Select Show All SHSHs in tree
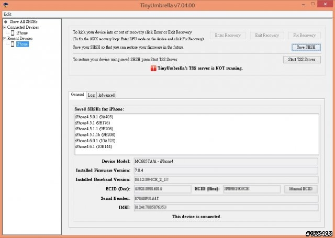The image size is (335, 238). 24,22
